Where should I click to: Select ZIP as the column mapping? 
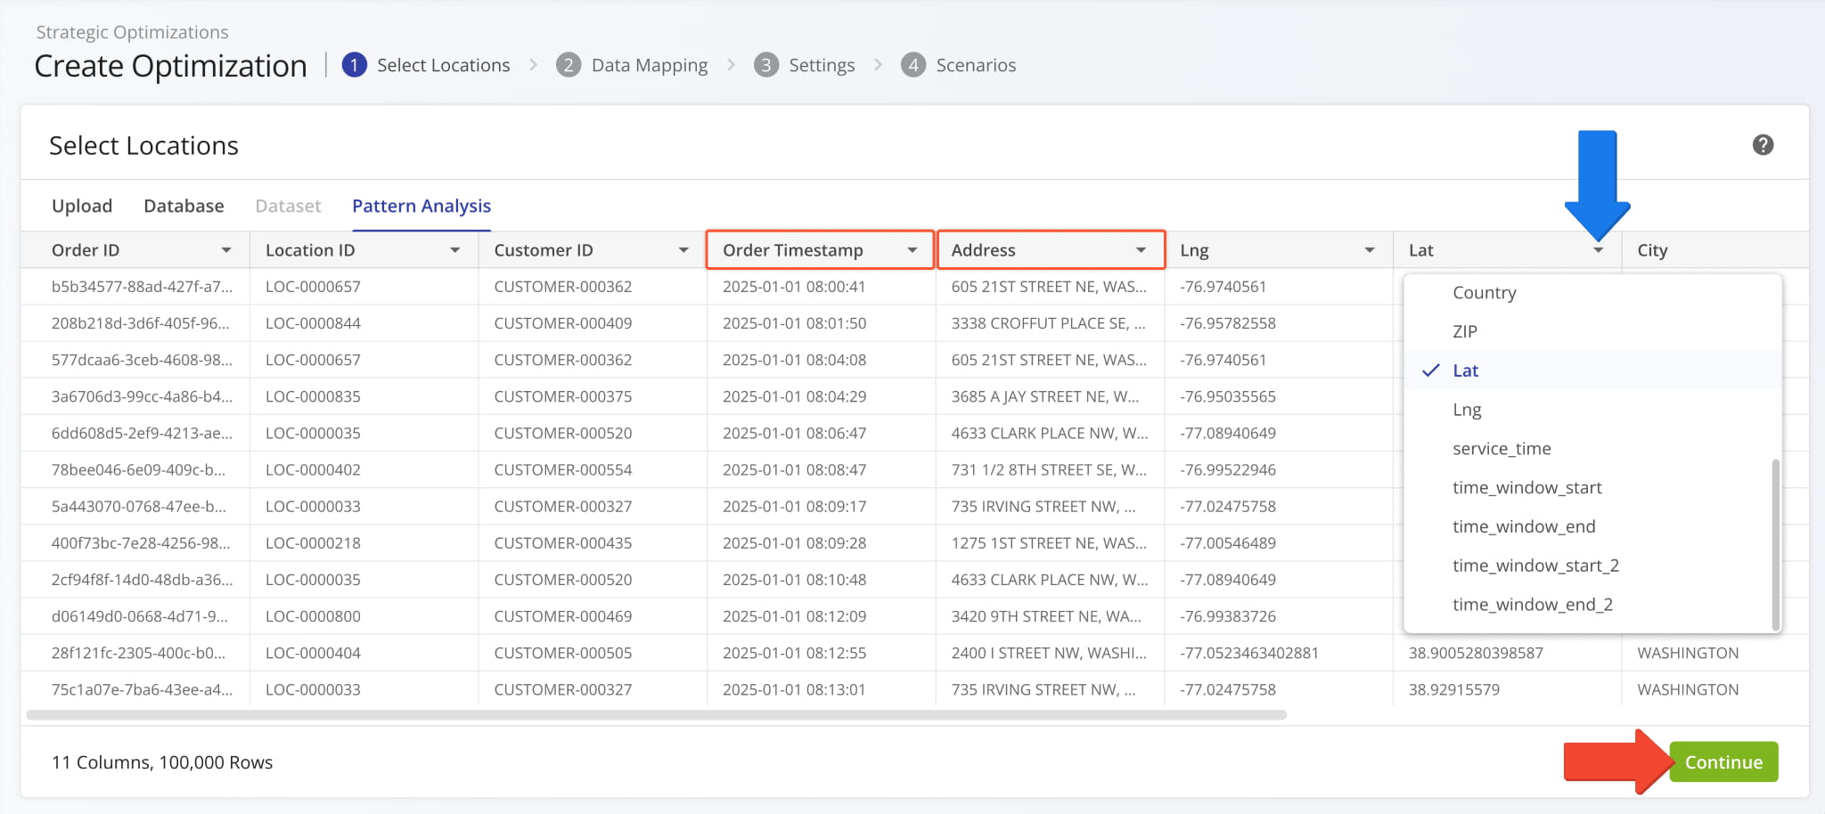[x=1466, y=330]
